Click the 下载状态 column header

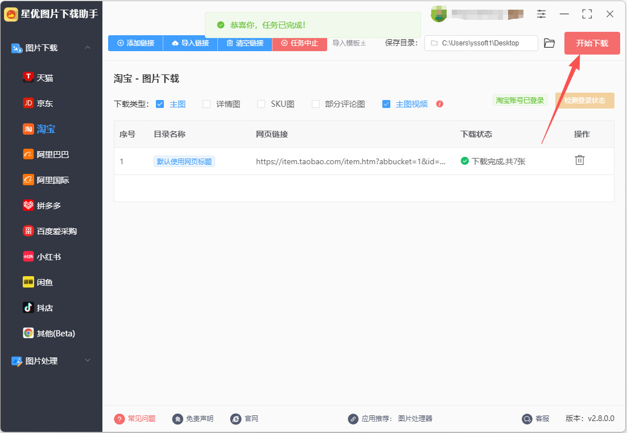(x=476, y=134)
